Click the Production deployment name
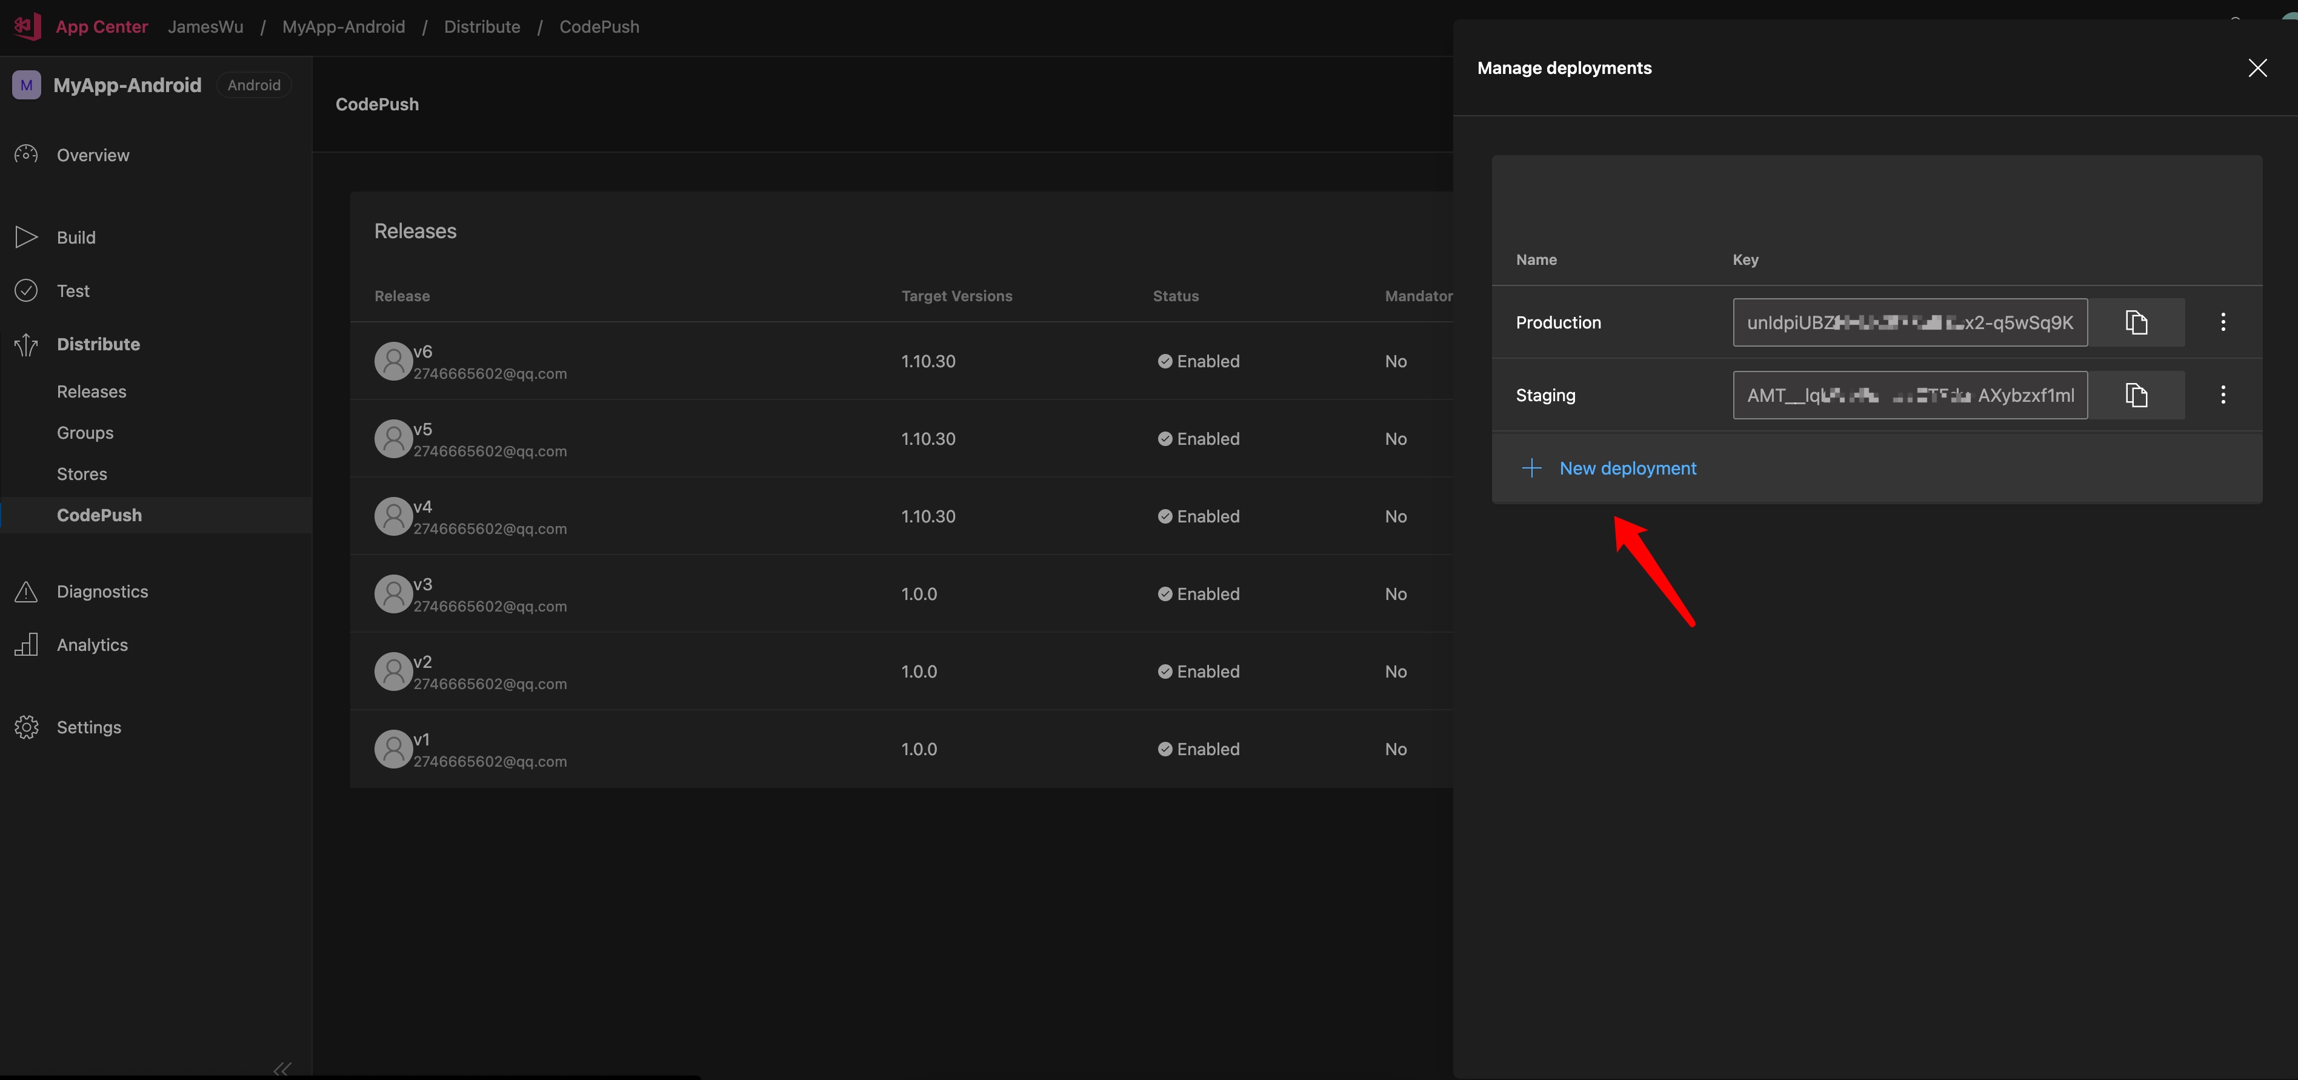Viewport: 2298px width, 1080px height. point(1559,323)
